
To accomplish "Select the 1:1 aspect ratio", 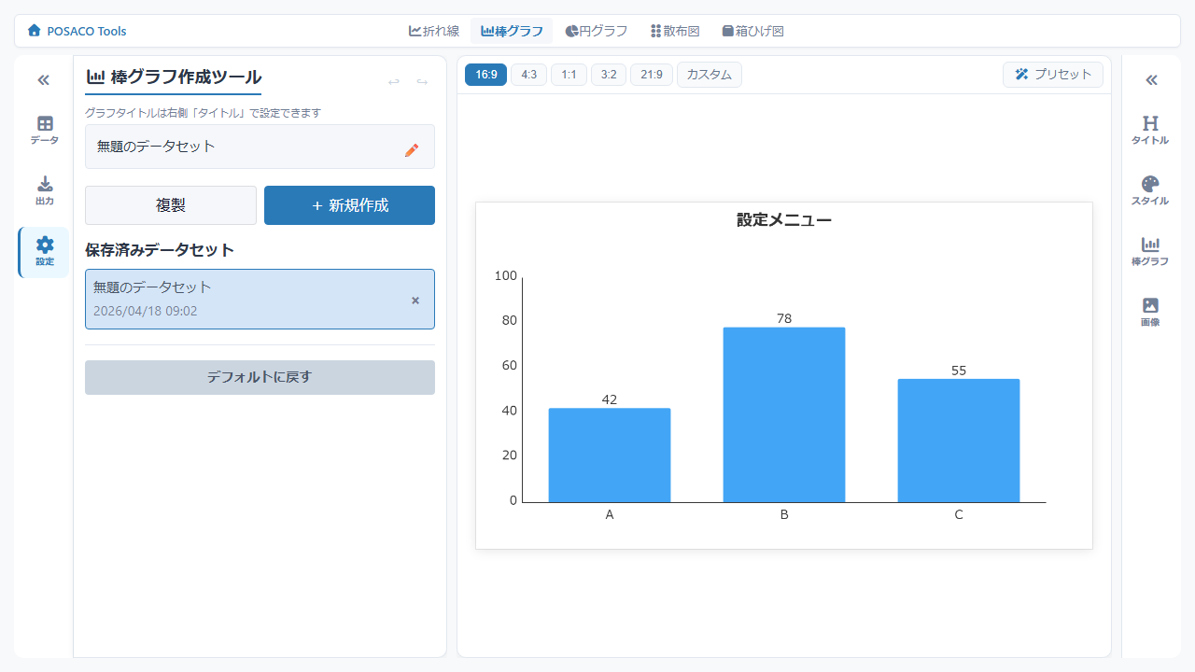I will (569, 74).
